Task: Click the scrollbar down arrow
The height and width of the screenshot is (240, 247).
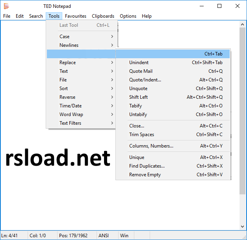Action: 242,227
